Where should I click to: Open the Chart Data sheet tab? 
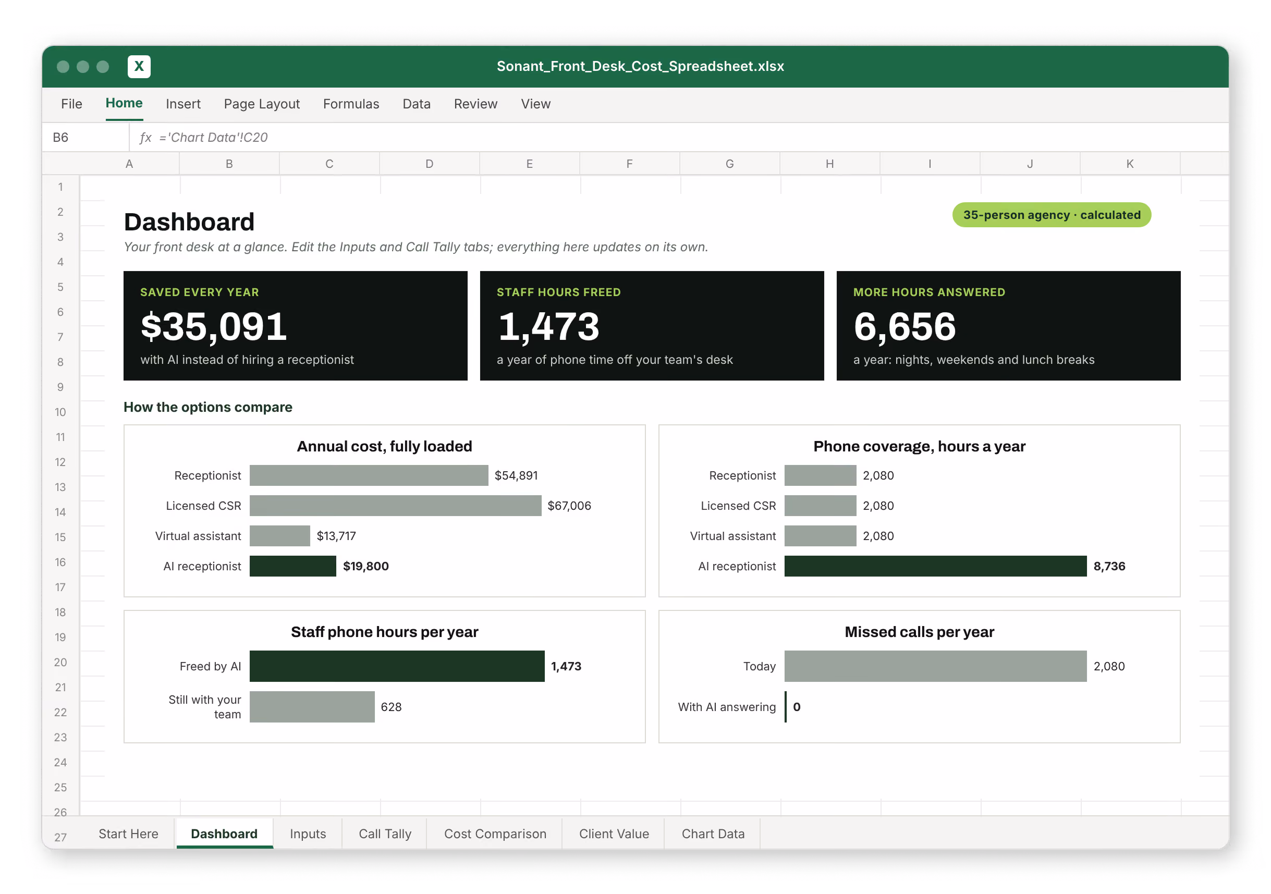(713, 834)
